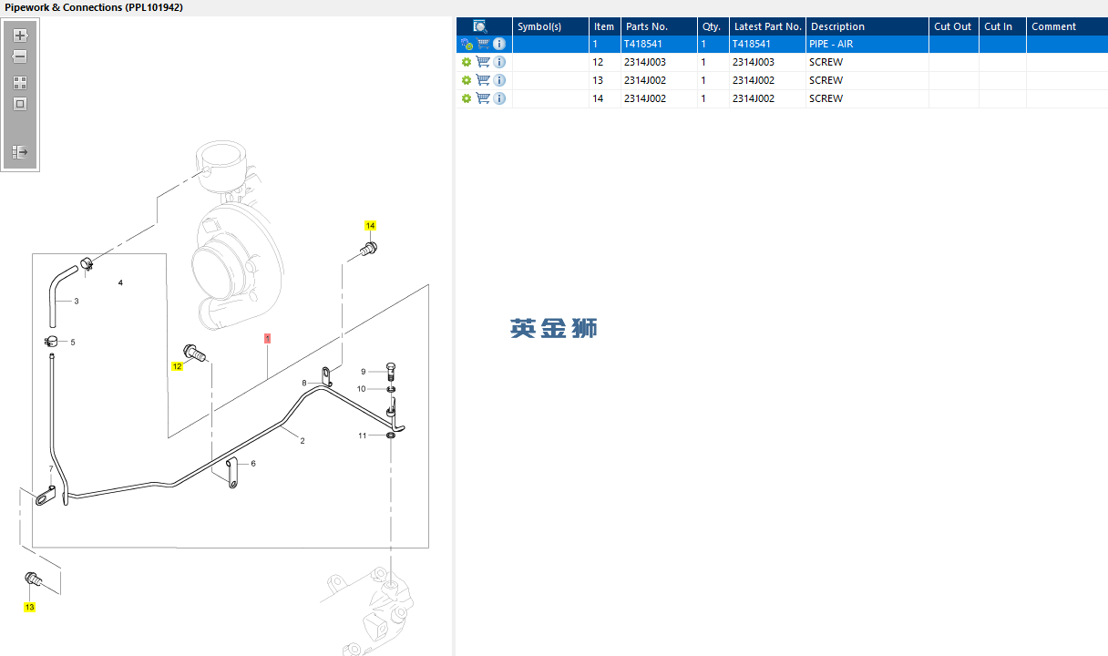Viewport: 1108px width, 656px height.
Task: Click the list-with-arrow icon in diagram toolbar
Action: point(20,151)
